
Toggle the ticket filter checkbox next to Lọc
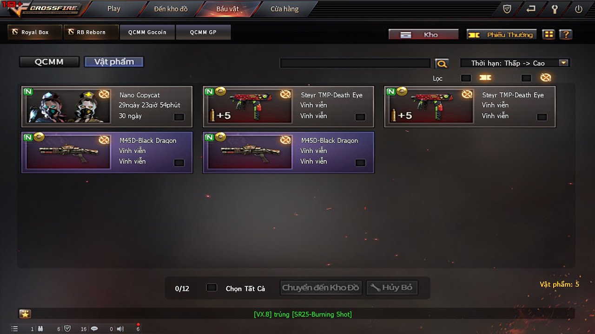[466, 78]
